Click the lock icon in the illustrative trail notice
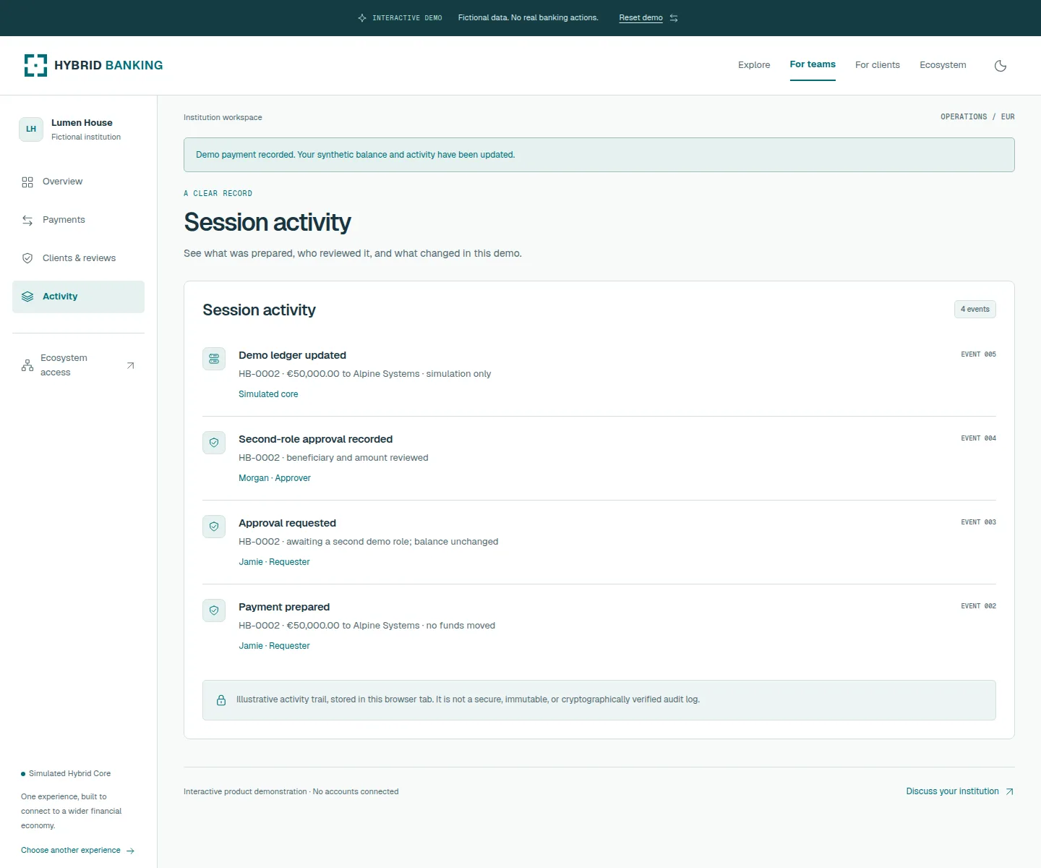 pyautogui.click(x=221, y=700)
